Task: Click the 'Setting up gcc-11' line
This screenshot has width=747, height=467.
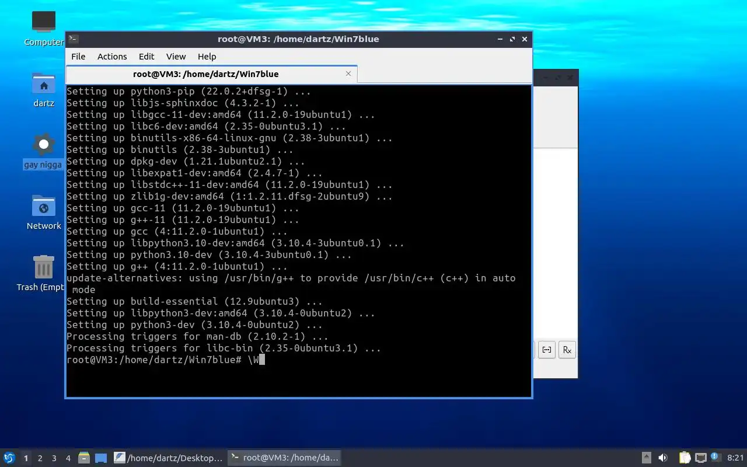Action: pyautogui.click(x=183, y=208)
